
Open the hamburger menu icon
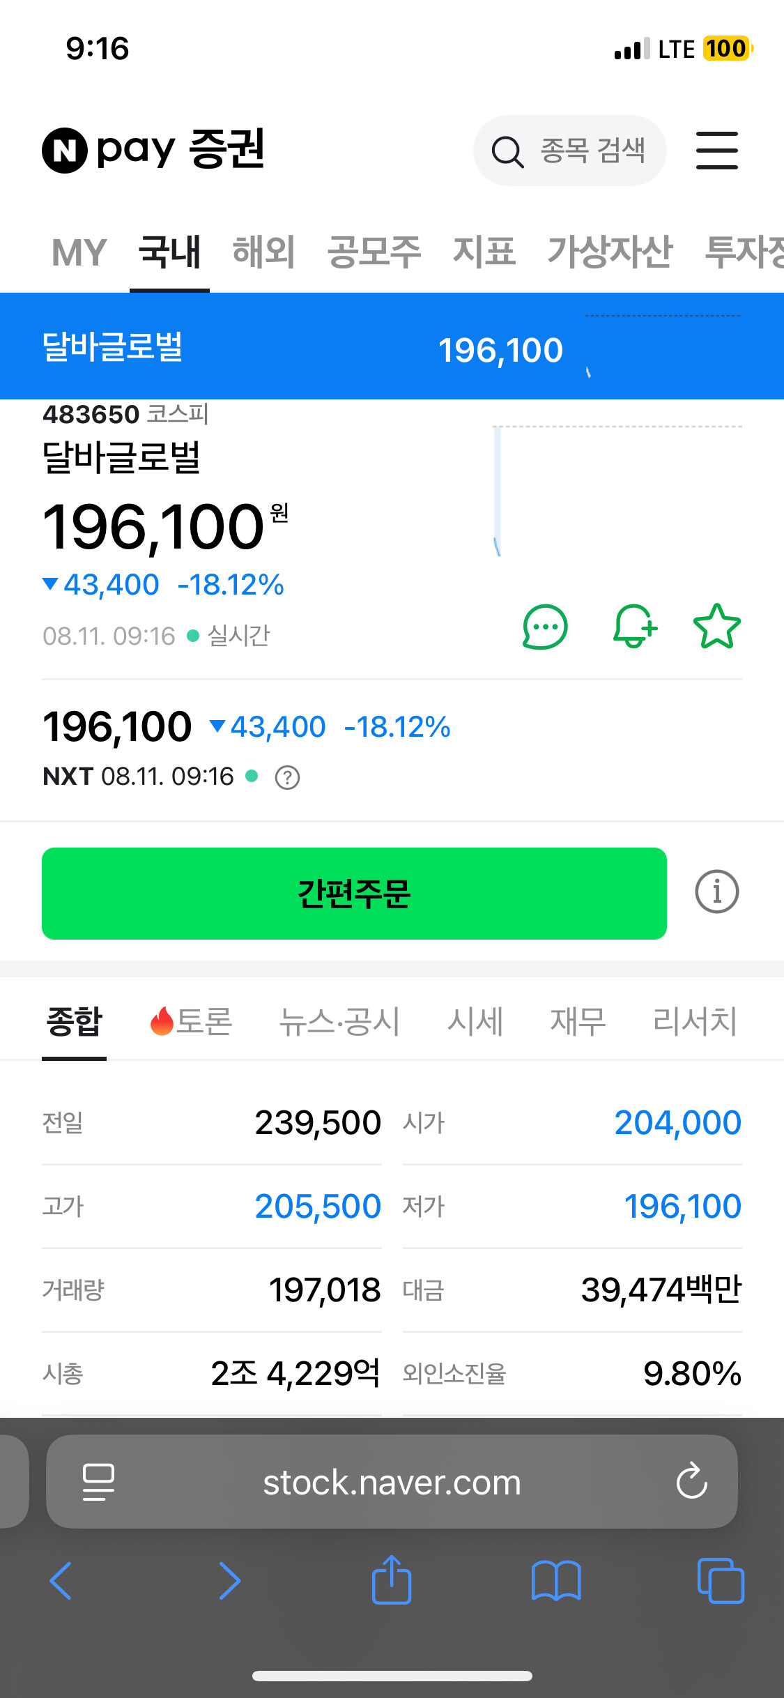[716, 151]
